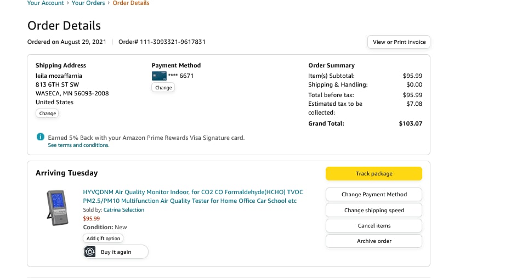The image size is (522, 278).
Task: Open See terms and conditions link
Action: [x=78, y=145]
